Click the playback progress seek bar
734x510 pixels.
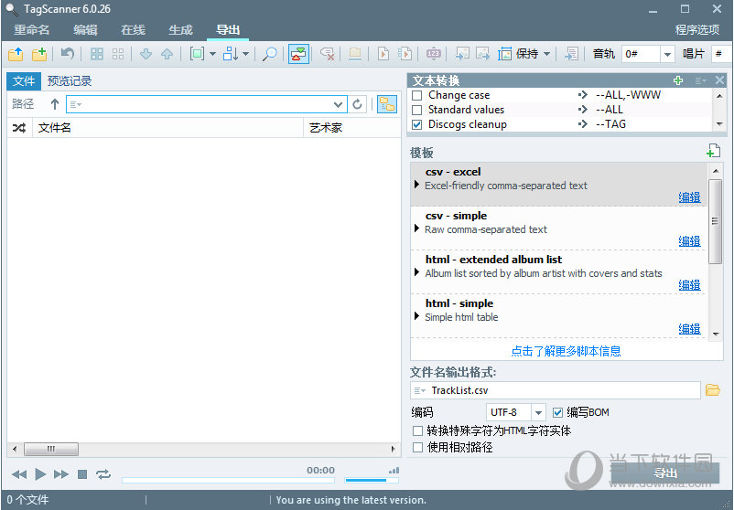[228, 480]
